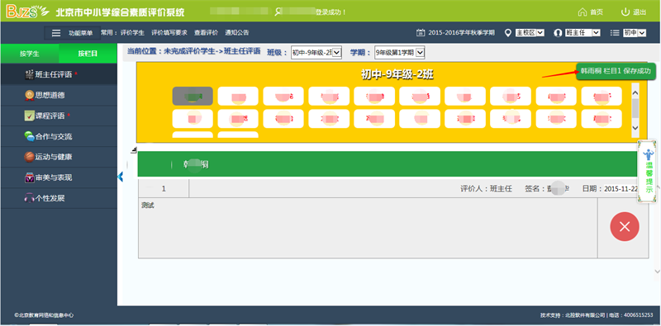661x326 pixels.
Task: Open the 温馨提示 side panel
Action: (x=649, y=172)
